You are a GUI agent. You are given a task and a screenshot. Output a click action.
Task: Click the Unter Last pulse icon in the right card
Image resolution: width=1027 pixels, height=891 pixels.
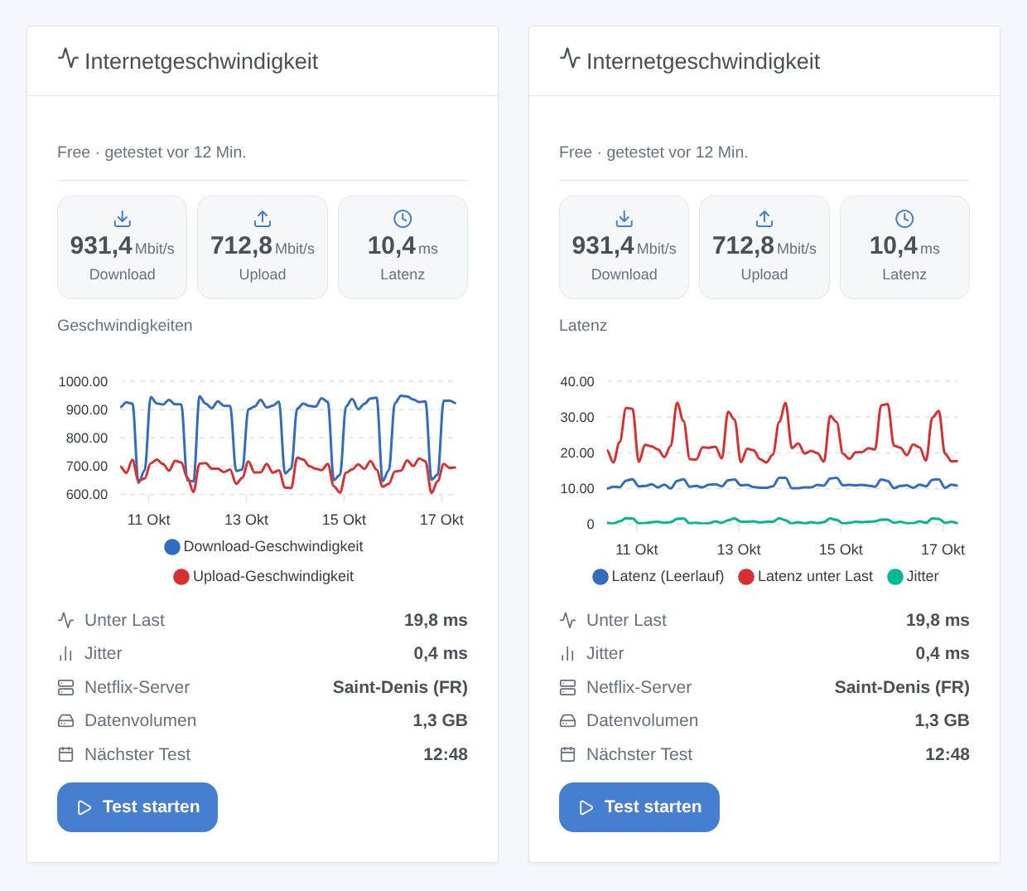(568, 620)
